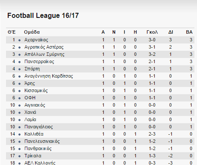Select the Πανελευσινιακός team name
The image size is (197, 165).
(42, 142)
